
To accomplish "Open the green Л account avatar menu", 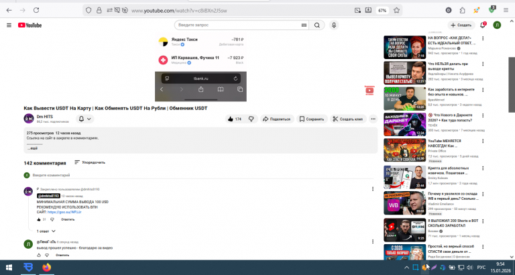I will pyautogui.click(x=497, y=25).
